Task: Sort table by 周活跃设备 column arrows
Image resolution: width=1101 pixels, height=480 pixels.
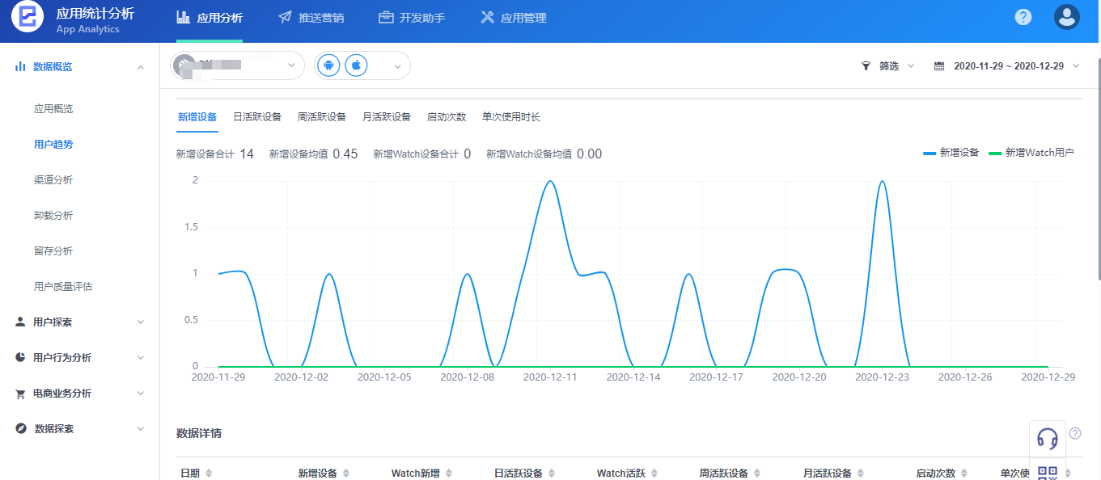Action: click(x=757, y=474)
